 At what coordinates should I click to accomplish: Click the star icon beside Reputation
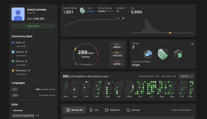tap(13, 70)
